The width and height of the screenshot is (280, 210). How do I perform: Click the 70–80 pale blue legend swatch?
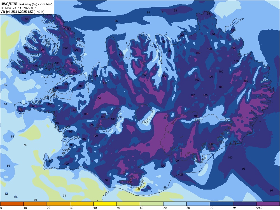(175, 204)
